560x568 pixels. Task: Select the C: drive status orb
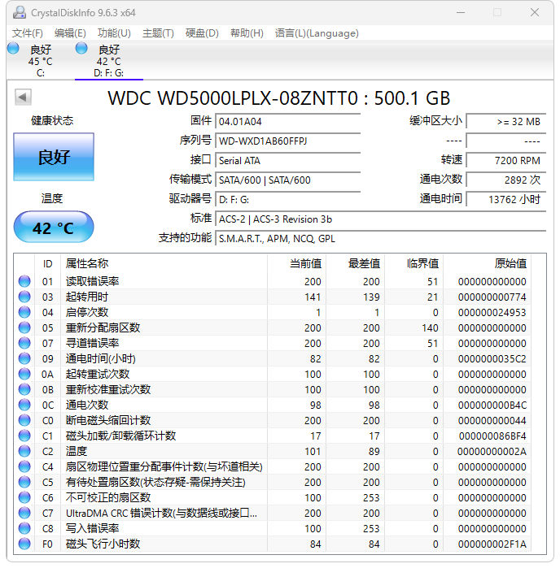point(13,48)
